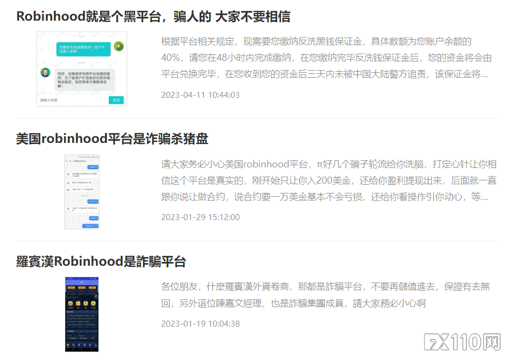Click the timestamp 2023-04-11 10:44:03
Viewport: 516px width, 363px height.
200,95
